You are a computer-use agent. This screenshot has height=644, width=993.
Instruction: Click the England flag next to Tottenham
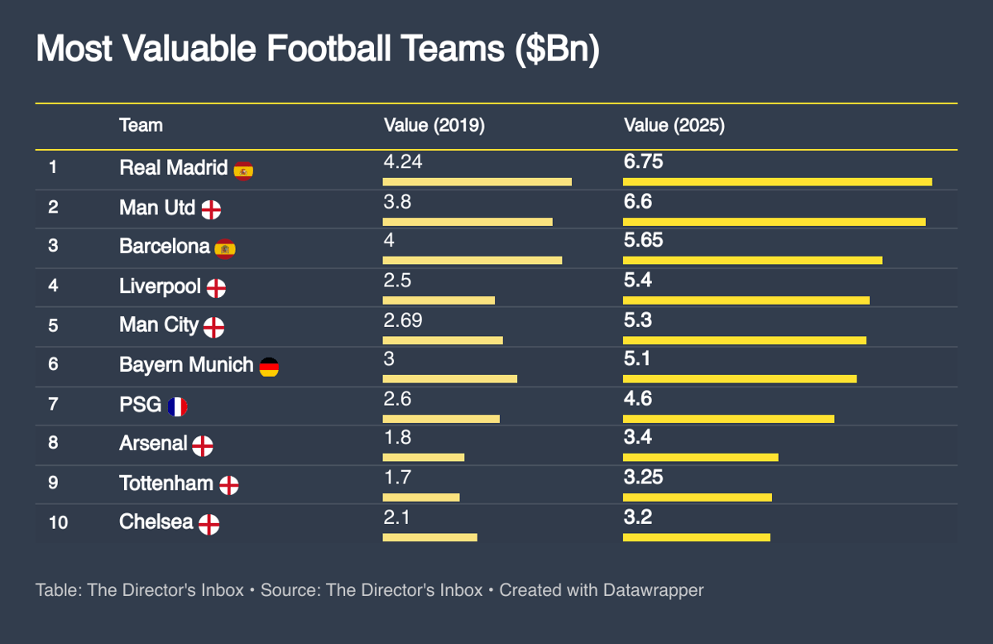click(x=229, y=485)
